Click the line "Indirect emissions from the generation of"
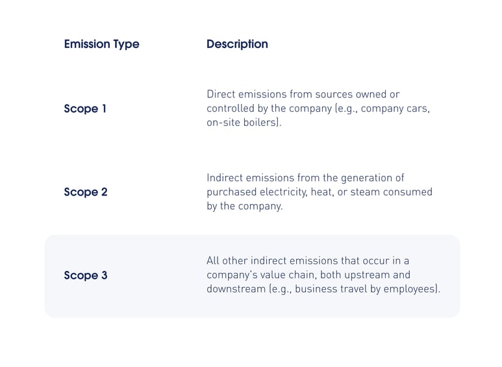This screenshot has width=502, height=367. pyautogui.click(x=305, y=177)
